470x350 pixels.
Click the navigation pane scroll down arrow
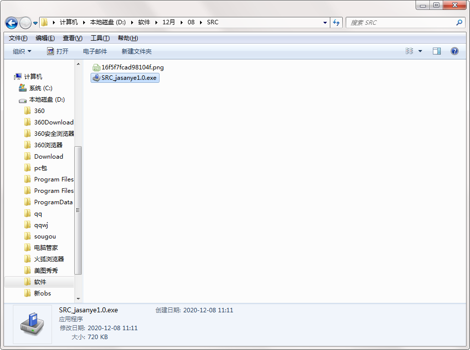click(x=78, y=298)
